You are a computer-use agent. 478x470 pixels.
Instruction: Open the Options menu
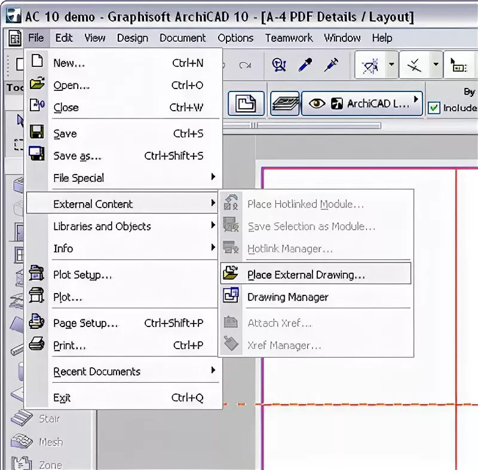pos(235,38)
